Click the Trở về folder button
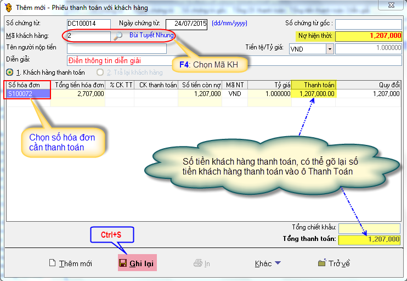The width and height of the screenshot is (407, 281). click(x=333, y=263)
